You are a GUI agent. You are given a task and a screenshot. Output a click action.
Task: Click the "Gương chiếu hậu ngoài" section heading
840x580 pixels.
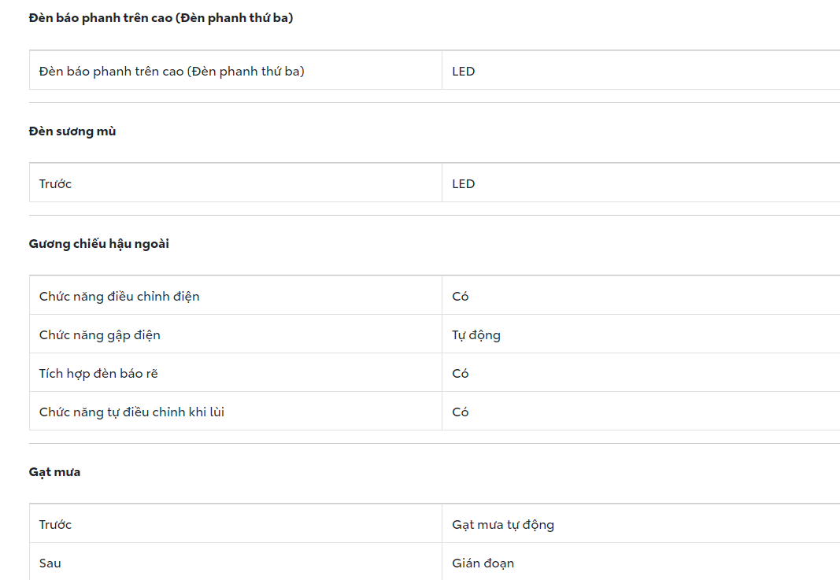pyautogui.click(x=99, y=244)
